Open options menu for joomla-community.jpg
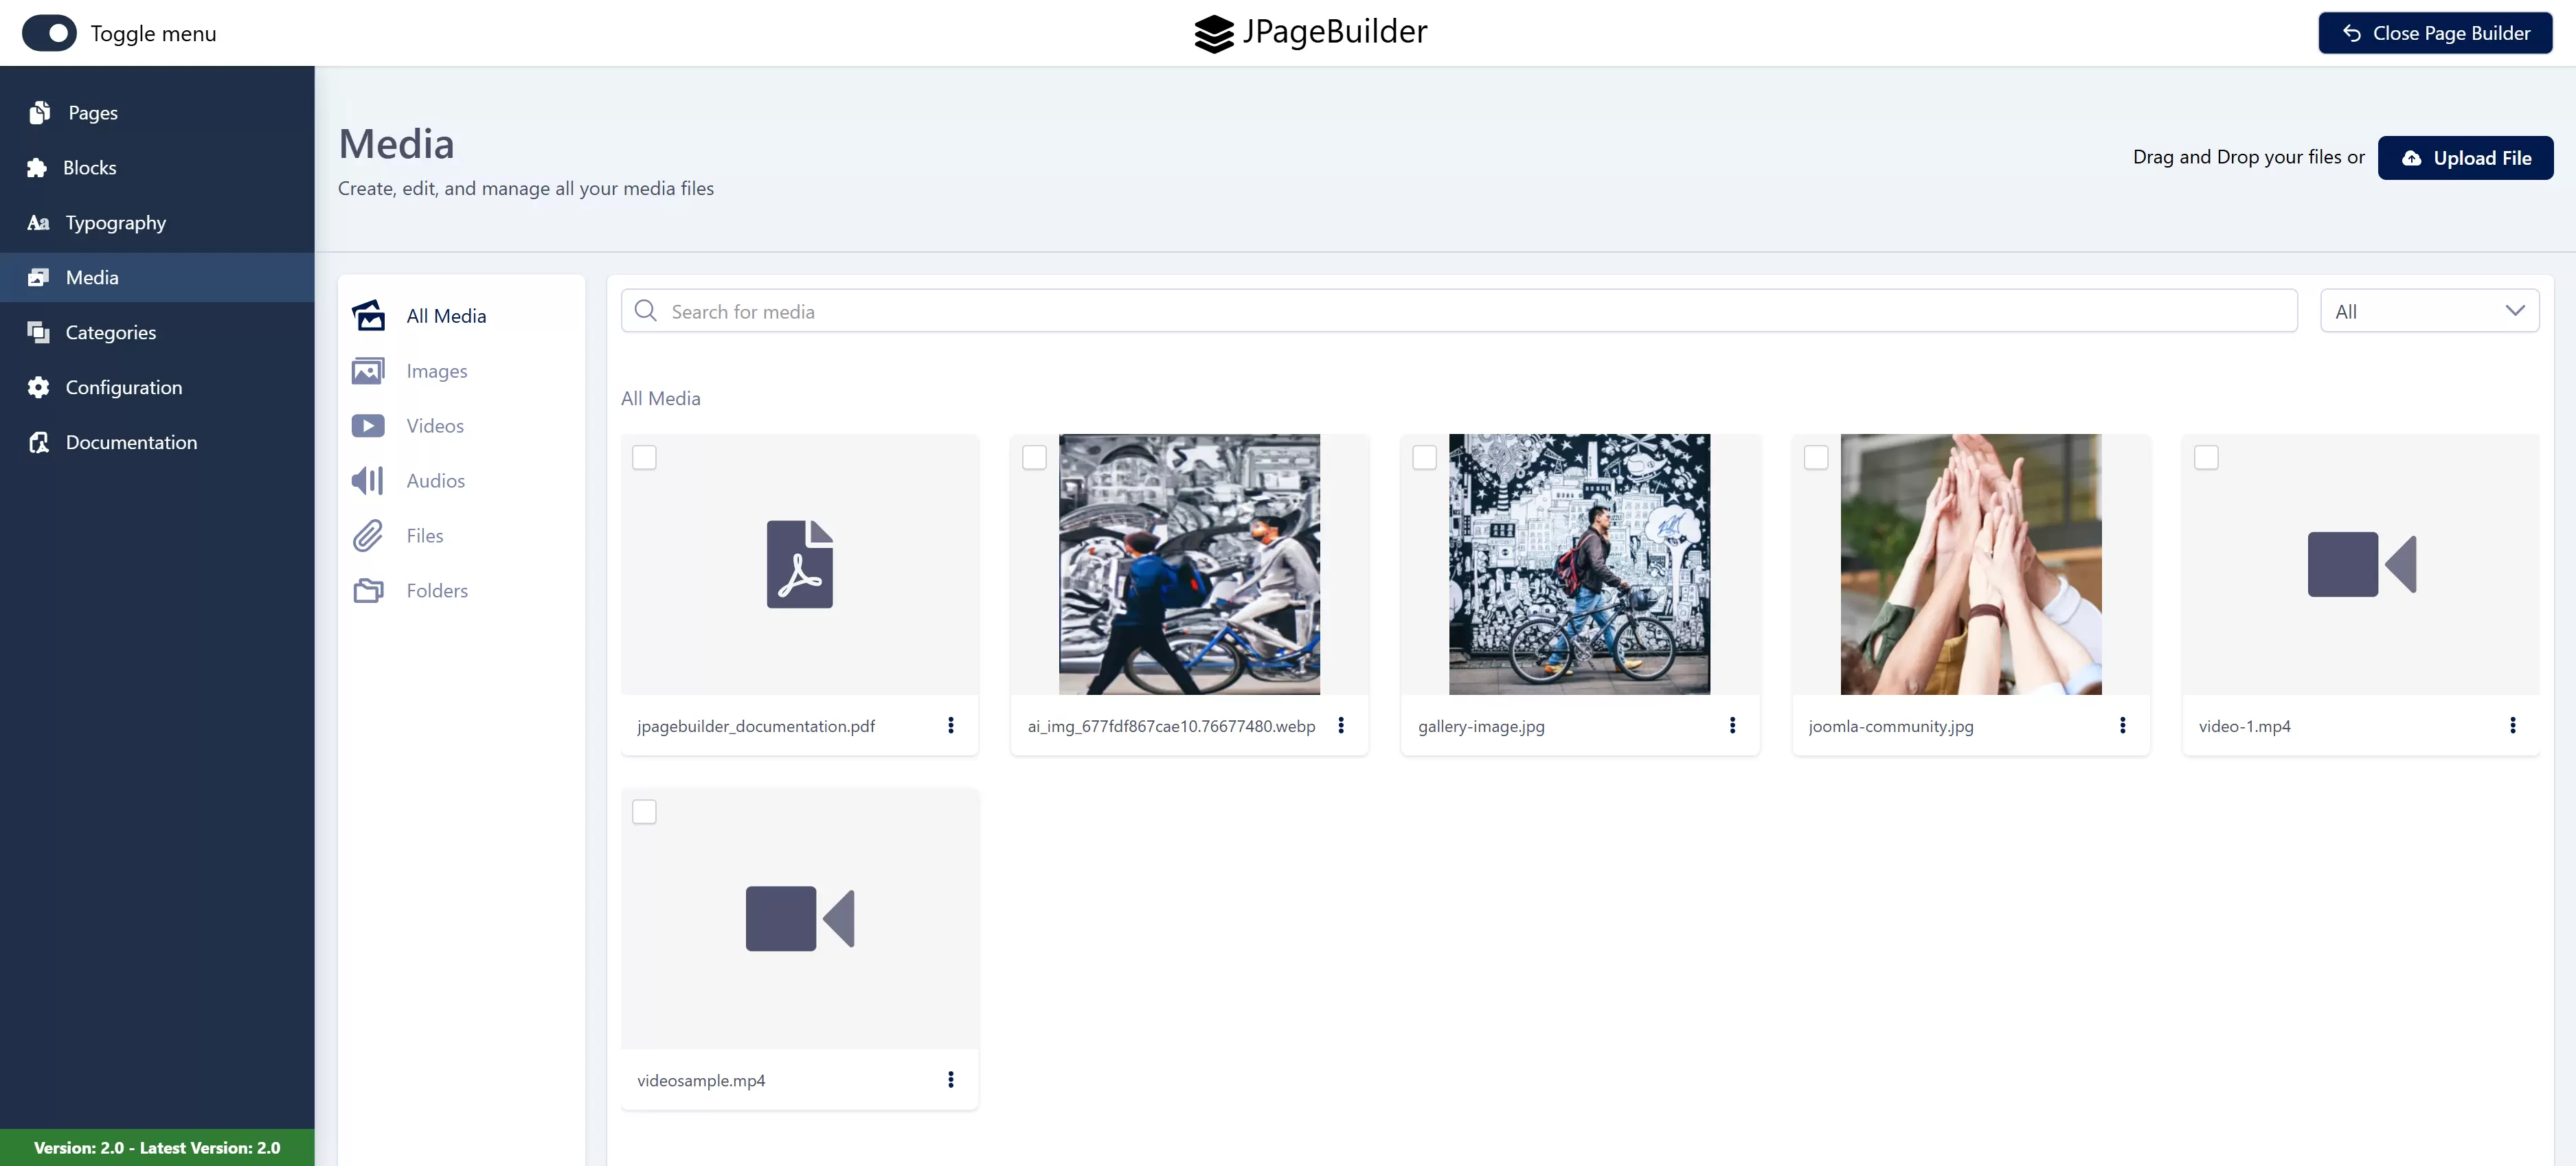 point(2122,725)
